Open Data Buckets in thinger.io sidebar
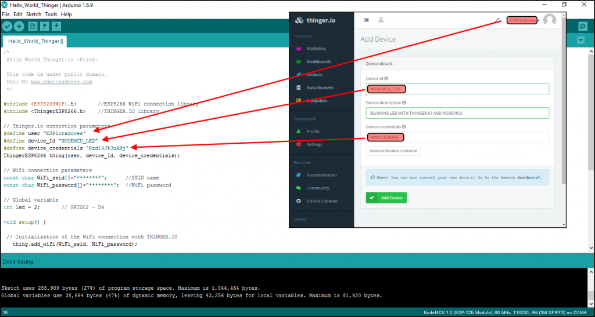The image size is (595, 317). click(x=320, y=88)
